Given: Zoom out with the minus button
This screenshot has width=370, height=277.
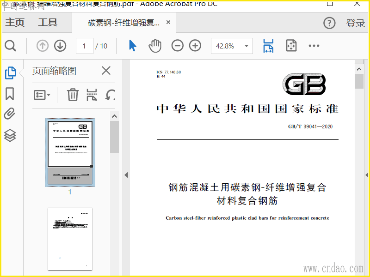Looking at the screenshot, I should pos(178,46).
